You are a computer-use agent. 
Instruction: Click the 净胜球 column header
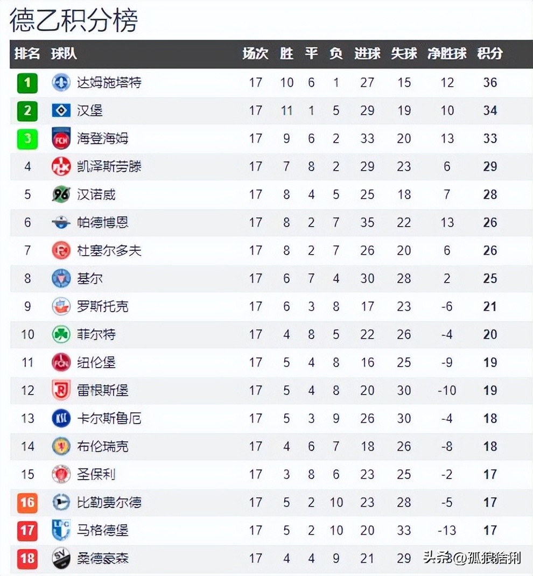446,53
